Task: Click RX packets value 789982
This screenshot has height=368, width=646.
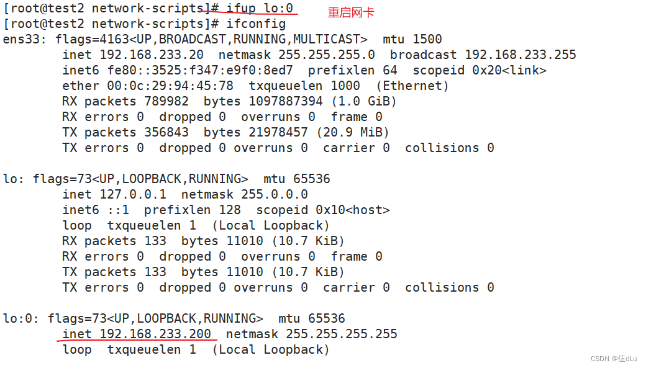Action: click(x=166, y=101)
